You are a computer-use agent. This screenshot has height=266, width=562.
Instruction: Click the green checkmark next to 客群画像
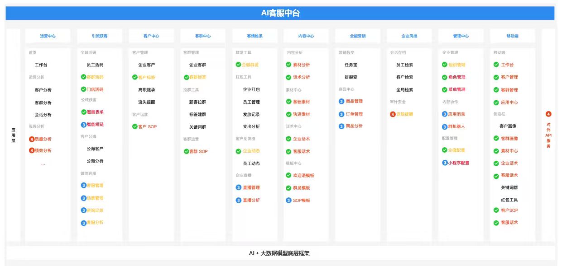[x=496, y=138]
